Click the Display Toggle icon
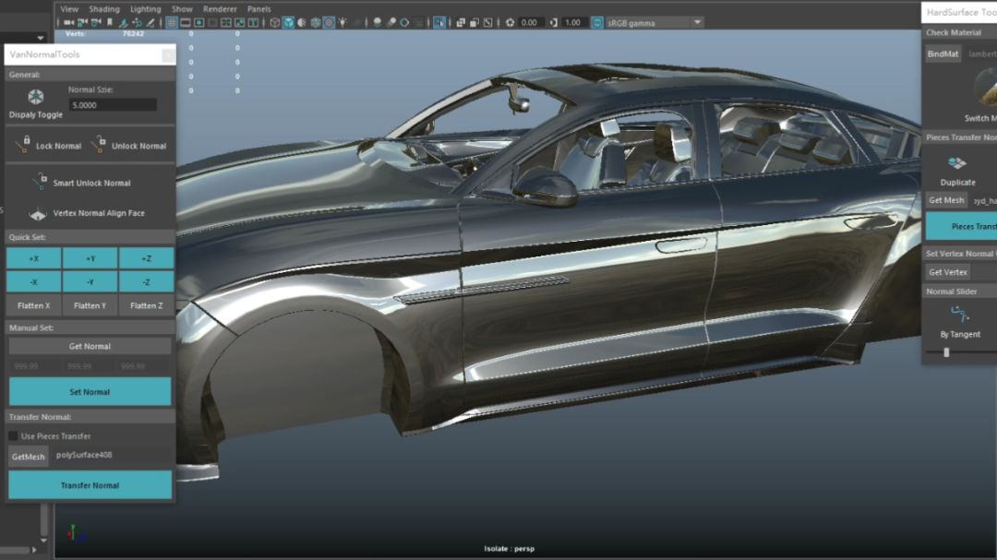 36,97
